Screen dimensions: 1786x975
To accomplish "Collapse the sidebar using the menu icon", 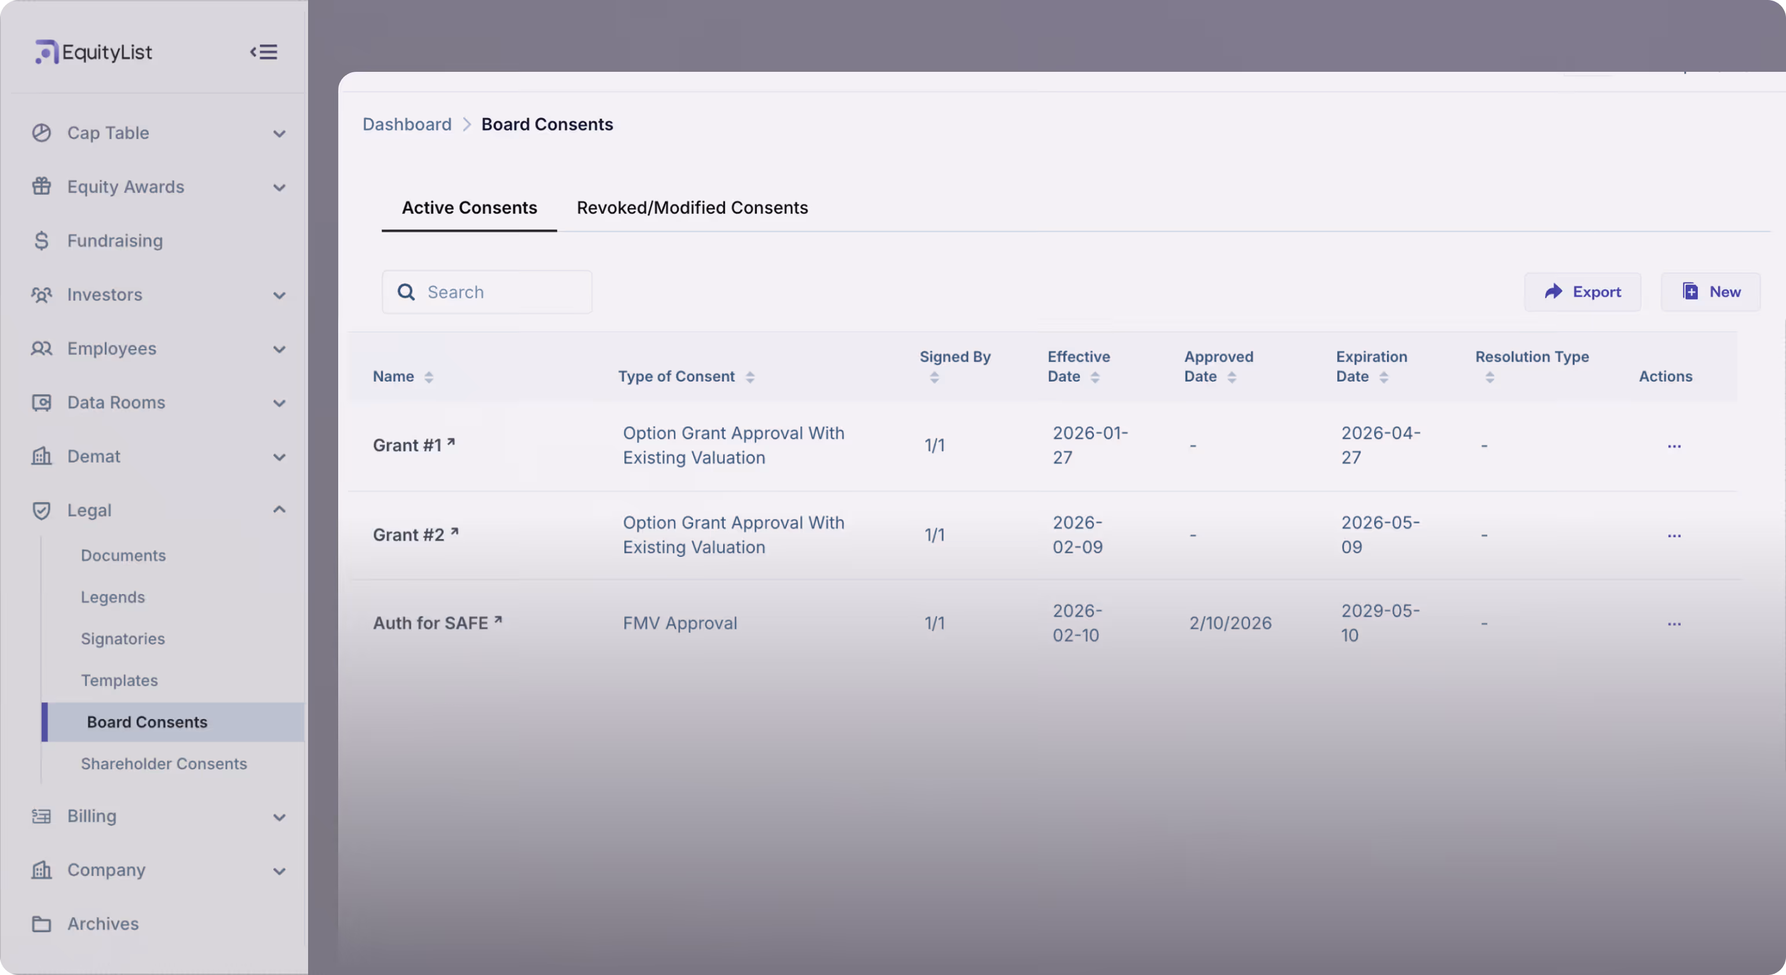I will [264, 52].
